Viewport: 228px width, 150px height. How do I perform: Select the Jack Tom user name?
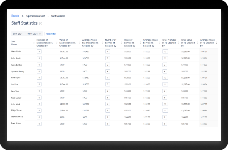[x=15, y=91]
